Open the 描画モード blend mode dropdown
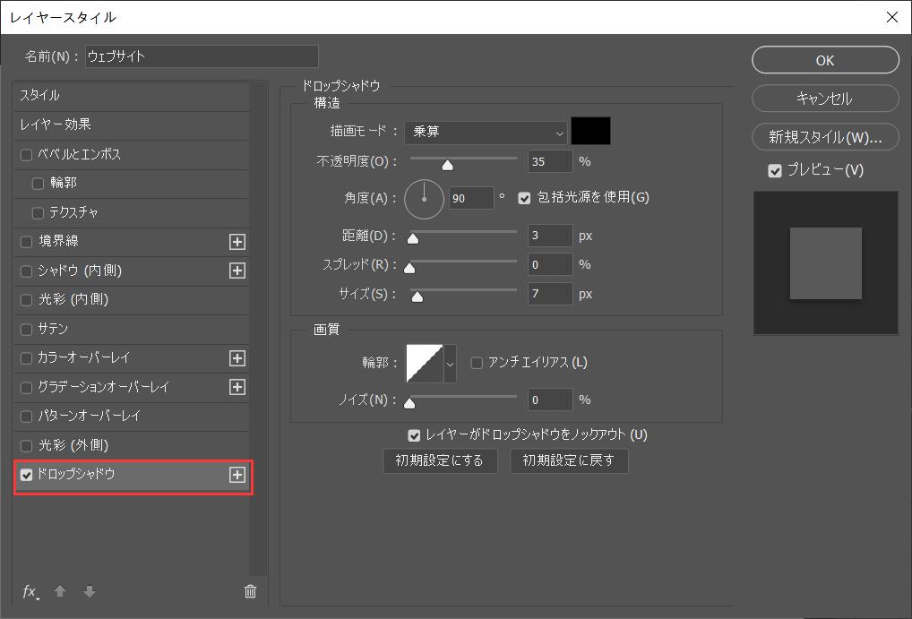The image size is (912, 619). coord(486,132)
